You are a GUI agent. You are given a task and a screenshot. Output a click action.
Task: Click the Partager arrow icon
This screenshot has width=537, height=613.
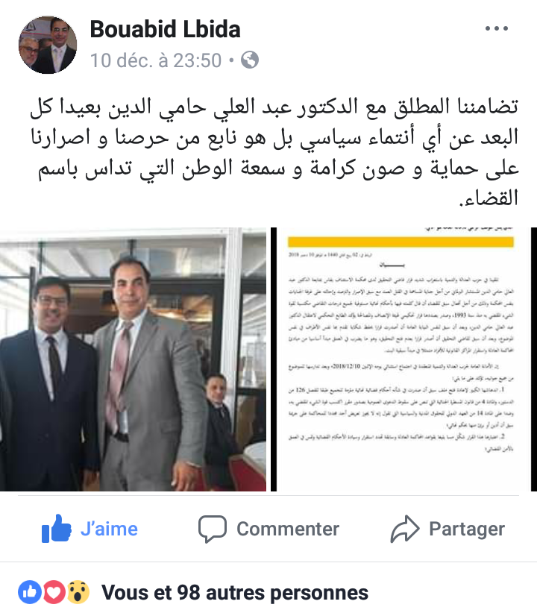(405, 529)
